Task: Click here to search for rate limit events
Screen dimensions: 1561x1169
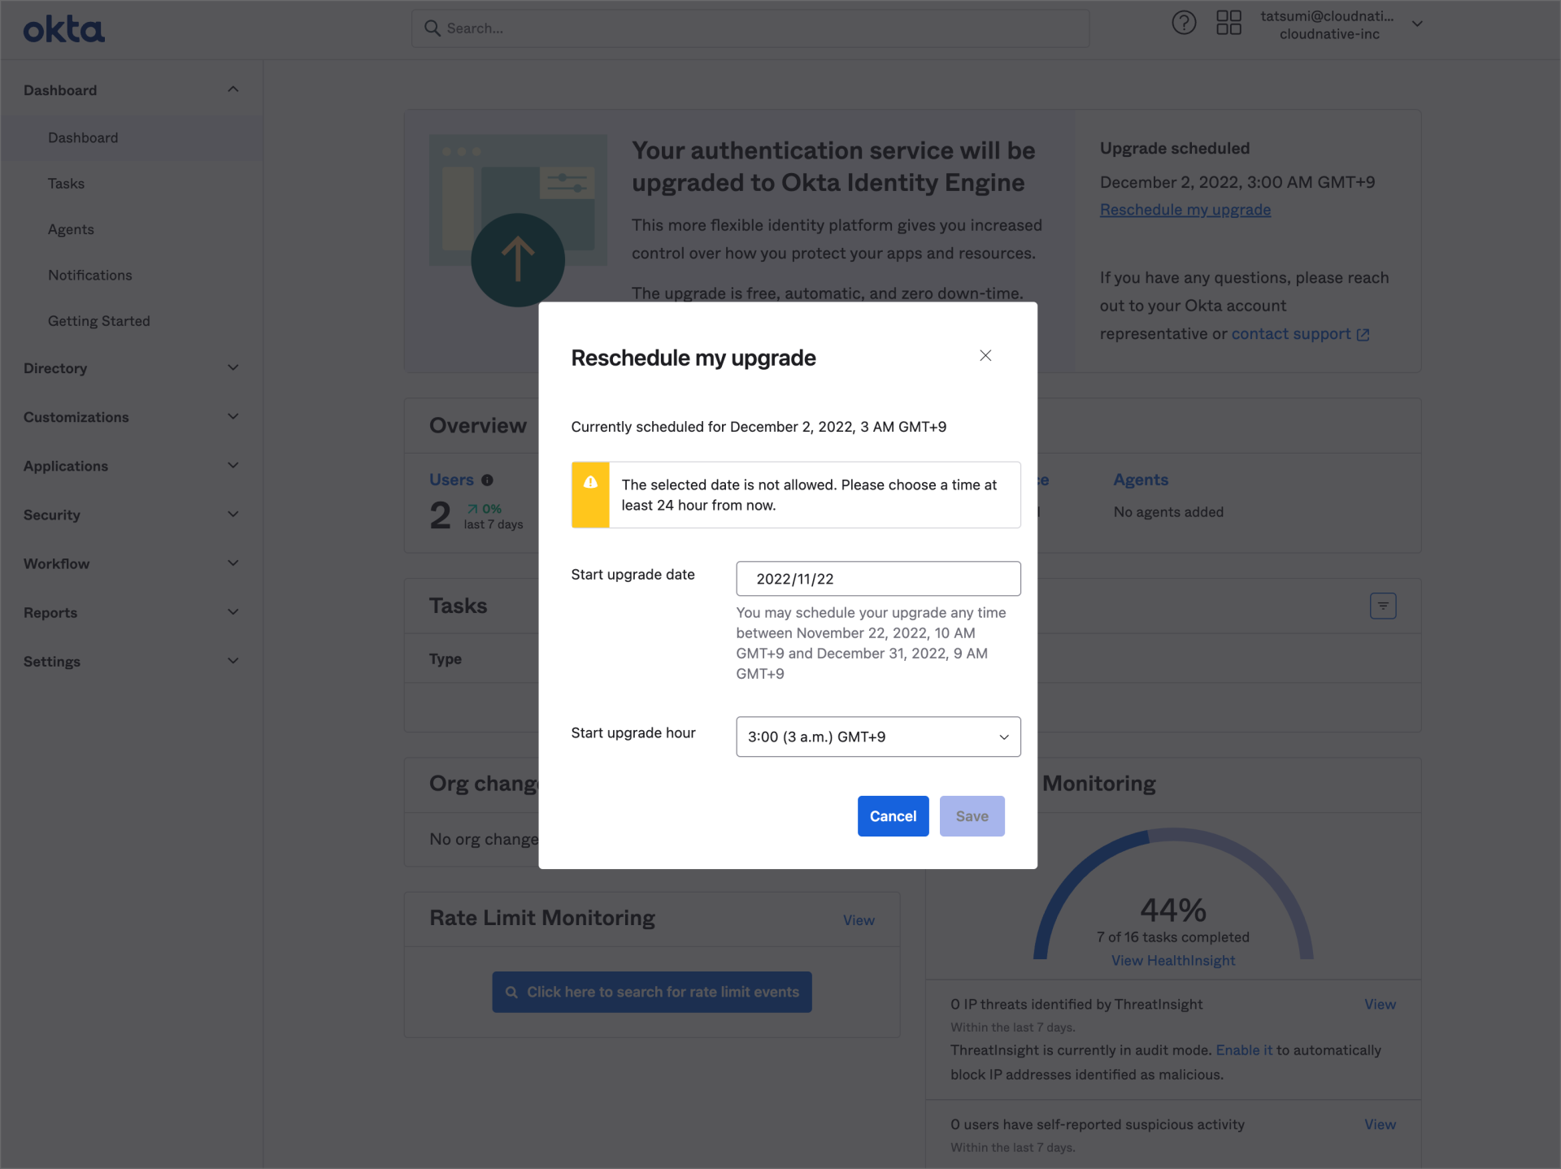Action: 651,992
